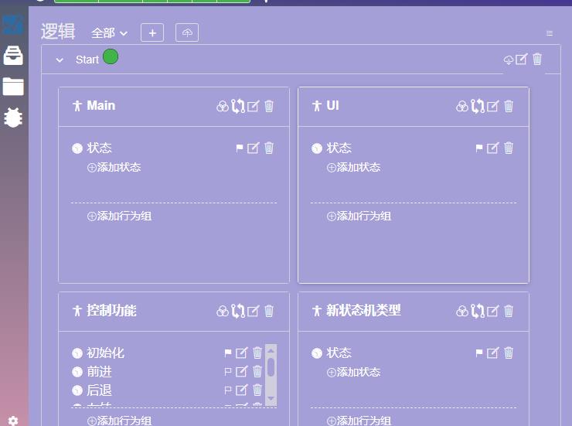The height and width of the screenshot is (426, 572).
Task: Click the green Start status circle
Action: [111, 56]
